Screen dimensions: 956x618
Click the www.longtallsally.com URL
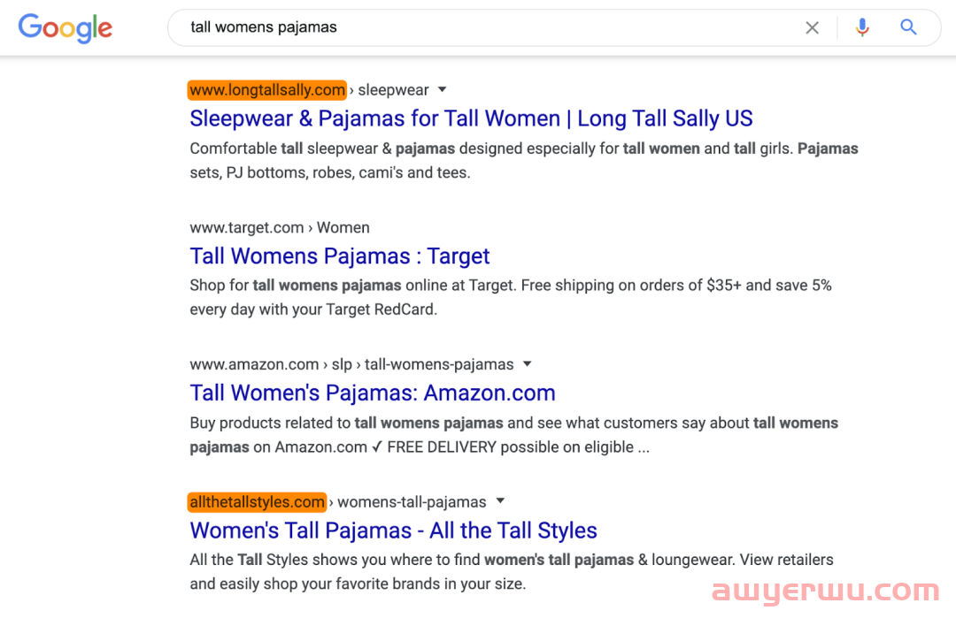[x=267, y=90]
